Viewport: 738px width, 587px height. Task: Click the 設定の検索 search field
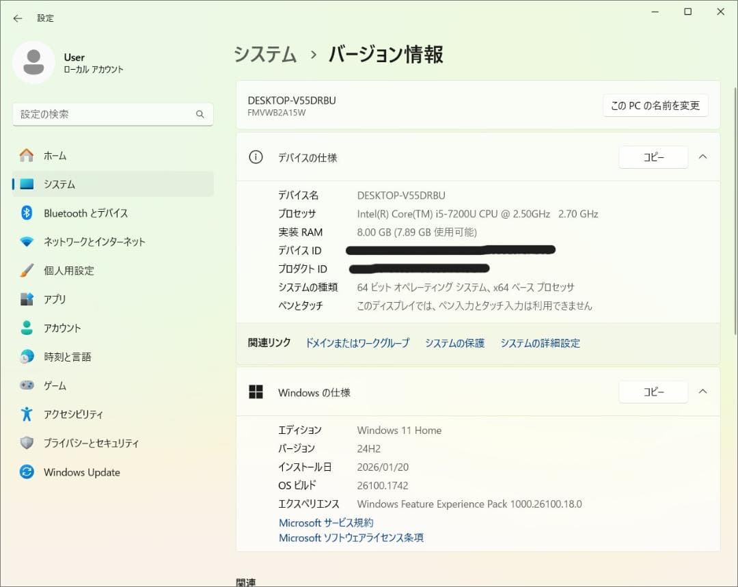click(113, 114)
